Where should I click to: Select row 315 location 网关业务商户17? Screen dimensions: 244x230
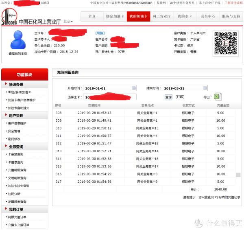click(x=147, y=166)
